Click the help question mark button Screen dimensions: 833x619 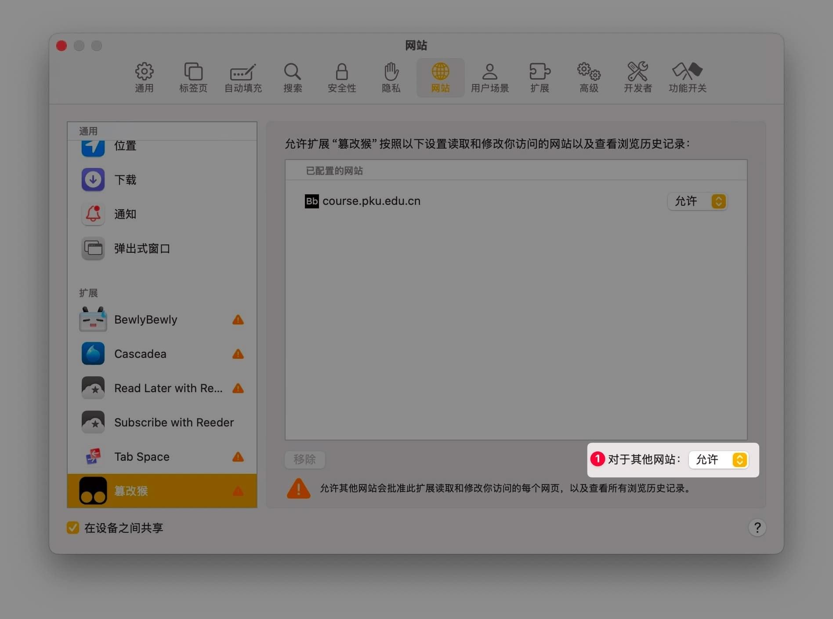click(x=757, y=528)
